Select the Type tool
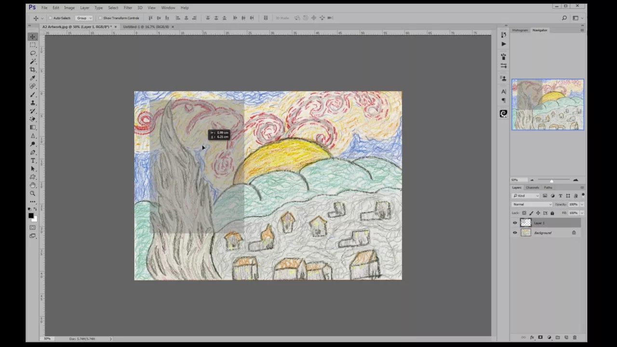 point(33,160)
